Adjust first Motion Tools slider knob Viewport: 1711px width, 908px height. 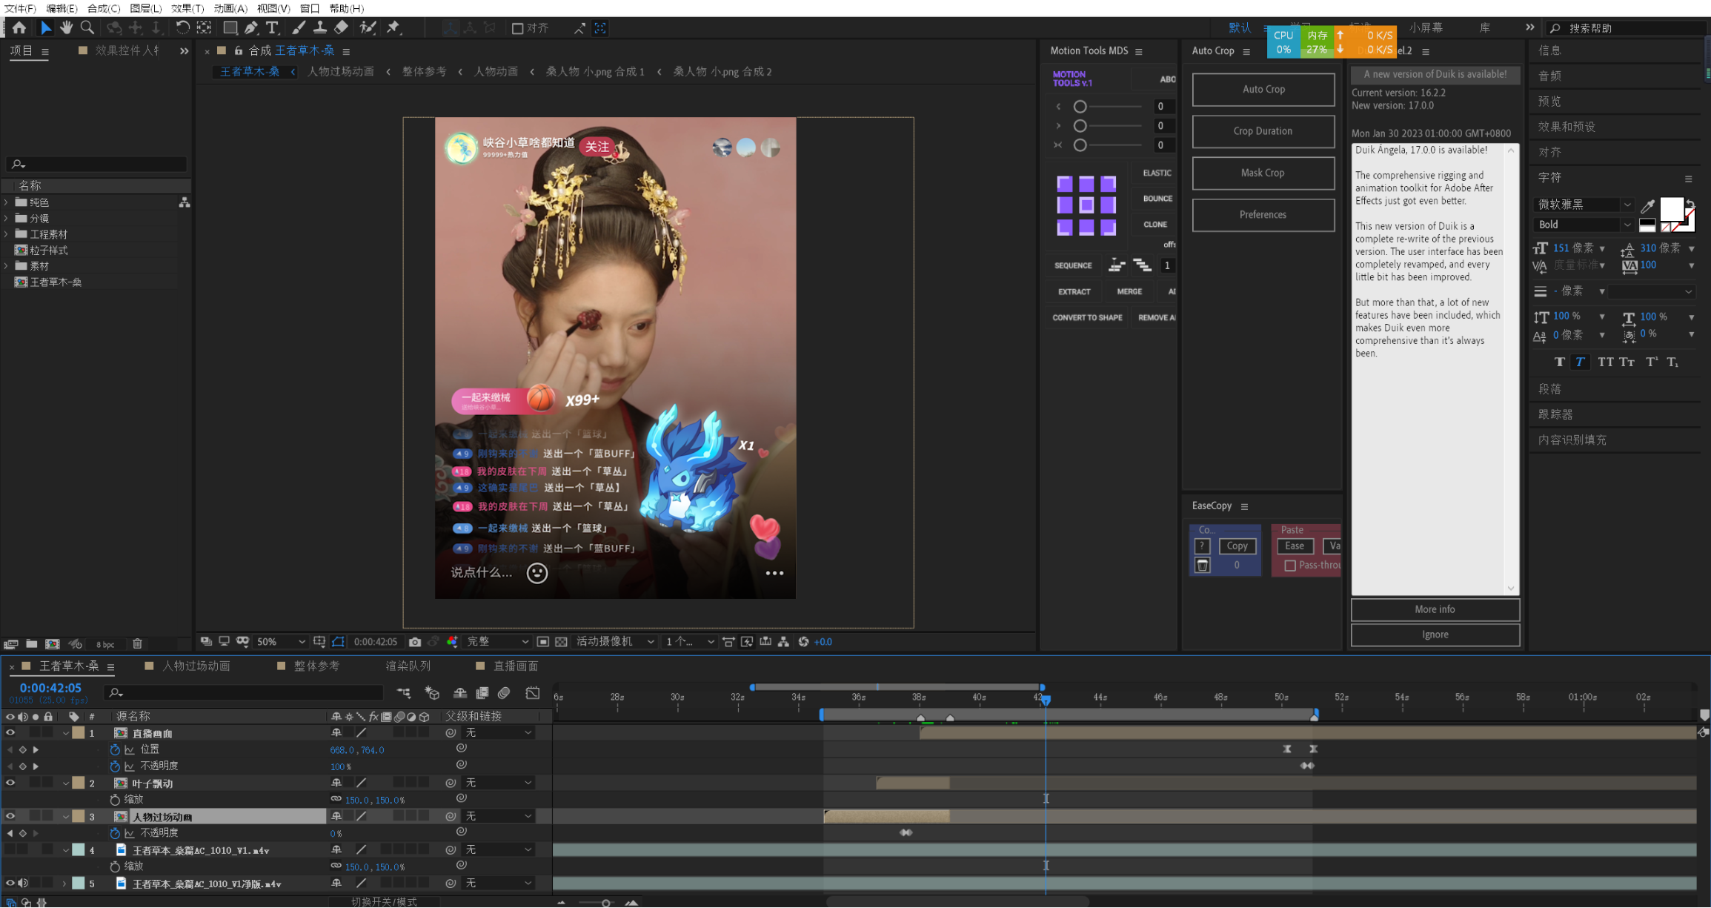(1080, 107)
